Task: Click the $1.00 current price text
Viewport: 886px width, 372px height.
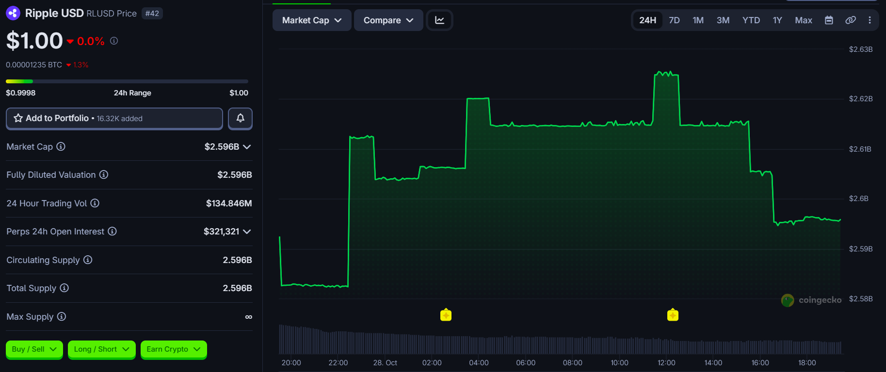Action: coord(34,41)
